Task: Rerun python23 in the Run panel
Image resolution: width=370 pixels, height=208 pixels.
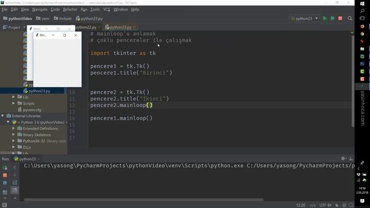Action: (x=5, y=168)
